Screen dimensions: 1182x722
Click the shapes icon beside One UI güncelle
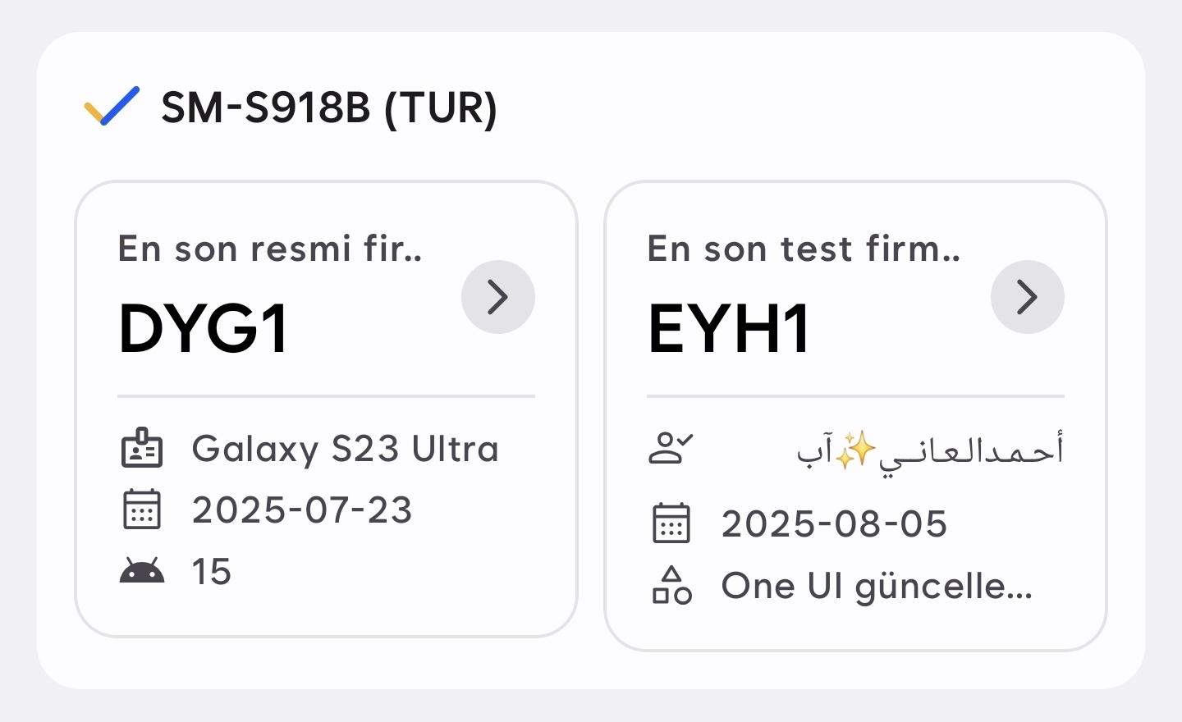(671, 585)
